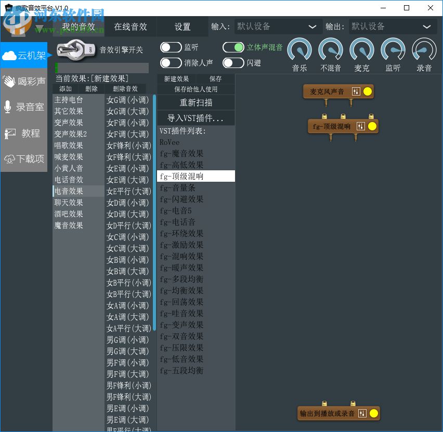Screen dimensions: 443x432
Task: Toggle the 闪避 ducking switch
Action: (233, 63)
